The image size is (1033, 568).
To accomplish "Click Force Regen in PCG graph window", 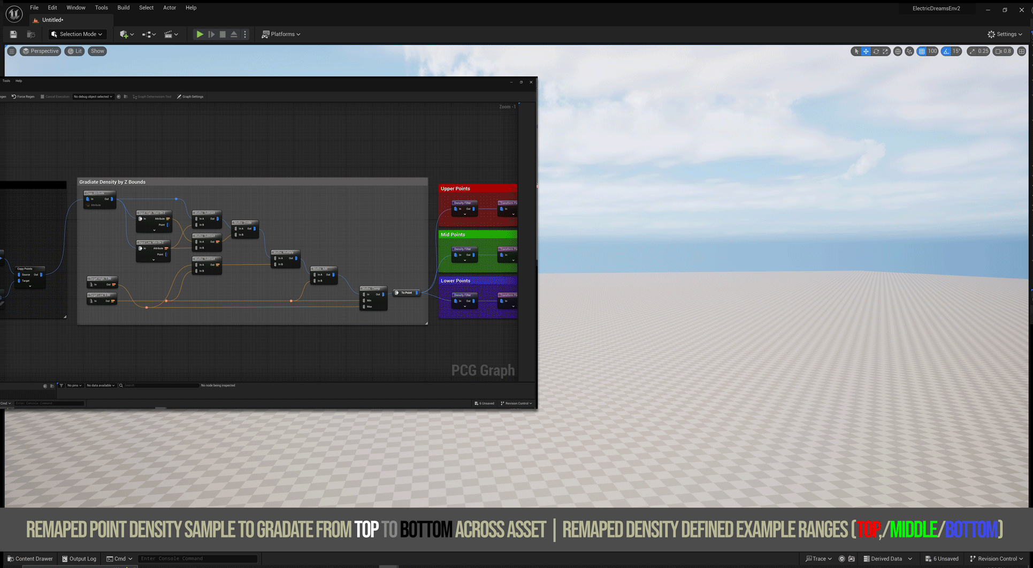I will pyautogui.click(x=23, y=97).
